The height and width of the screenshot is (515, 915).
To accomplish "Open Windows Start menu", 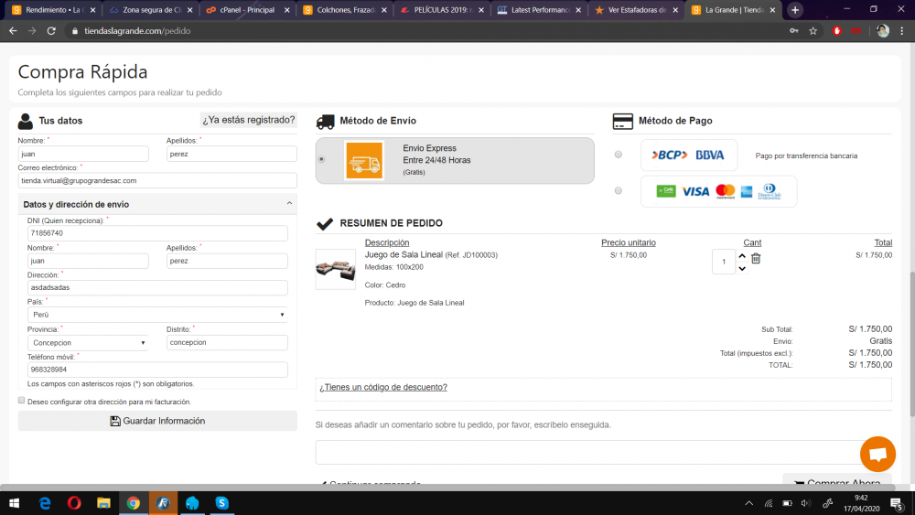I will click(14, 503).
